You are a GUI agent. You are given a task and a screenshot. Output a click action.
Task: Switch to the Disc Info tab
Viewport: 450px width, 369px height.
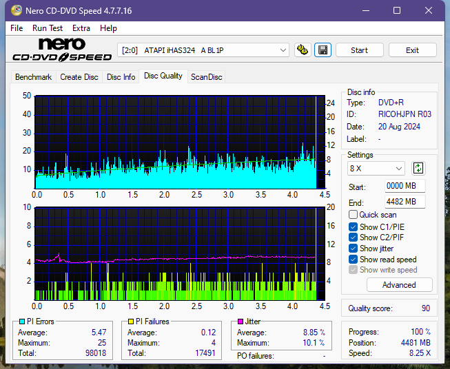[121, 77]
